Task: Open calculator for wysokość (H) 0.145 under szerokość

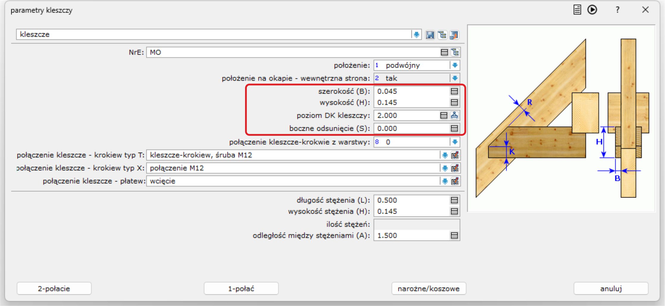Action: coord(454,102)
